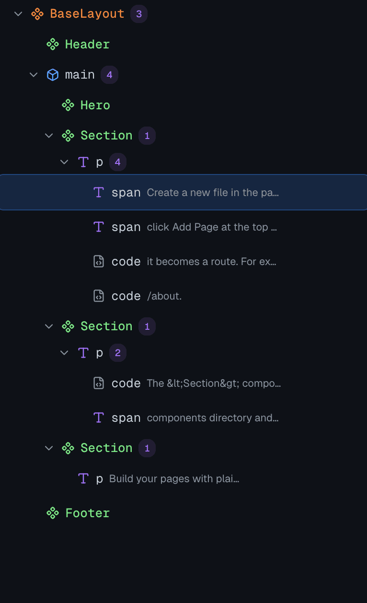Click the blue box icon beside main
The height and width of the screenshot is (603, 367).
click(52, 74)
